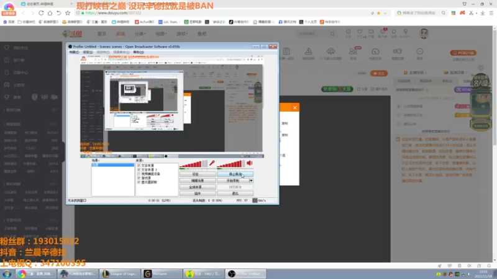Click the orange PC客户端 button

pos(463,53)
